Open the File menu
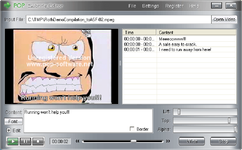 tap(132, 6)
